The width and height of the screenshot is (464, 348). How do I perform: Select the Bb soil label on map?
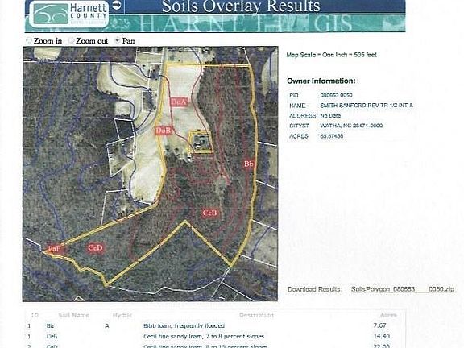249,164
